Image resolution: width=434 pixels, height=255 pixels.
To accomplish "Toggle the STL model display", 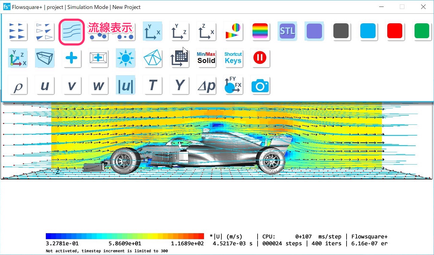I will [x=287, y=31].
